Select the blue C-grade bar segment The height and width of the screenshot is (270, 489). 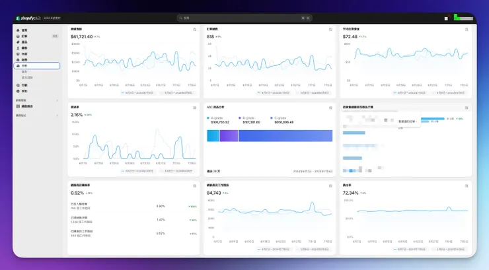285,136
